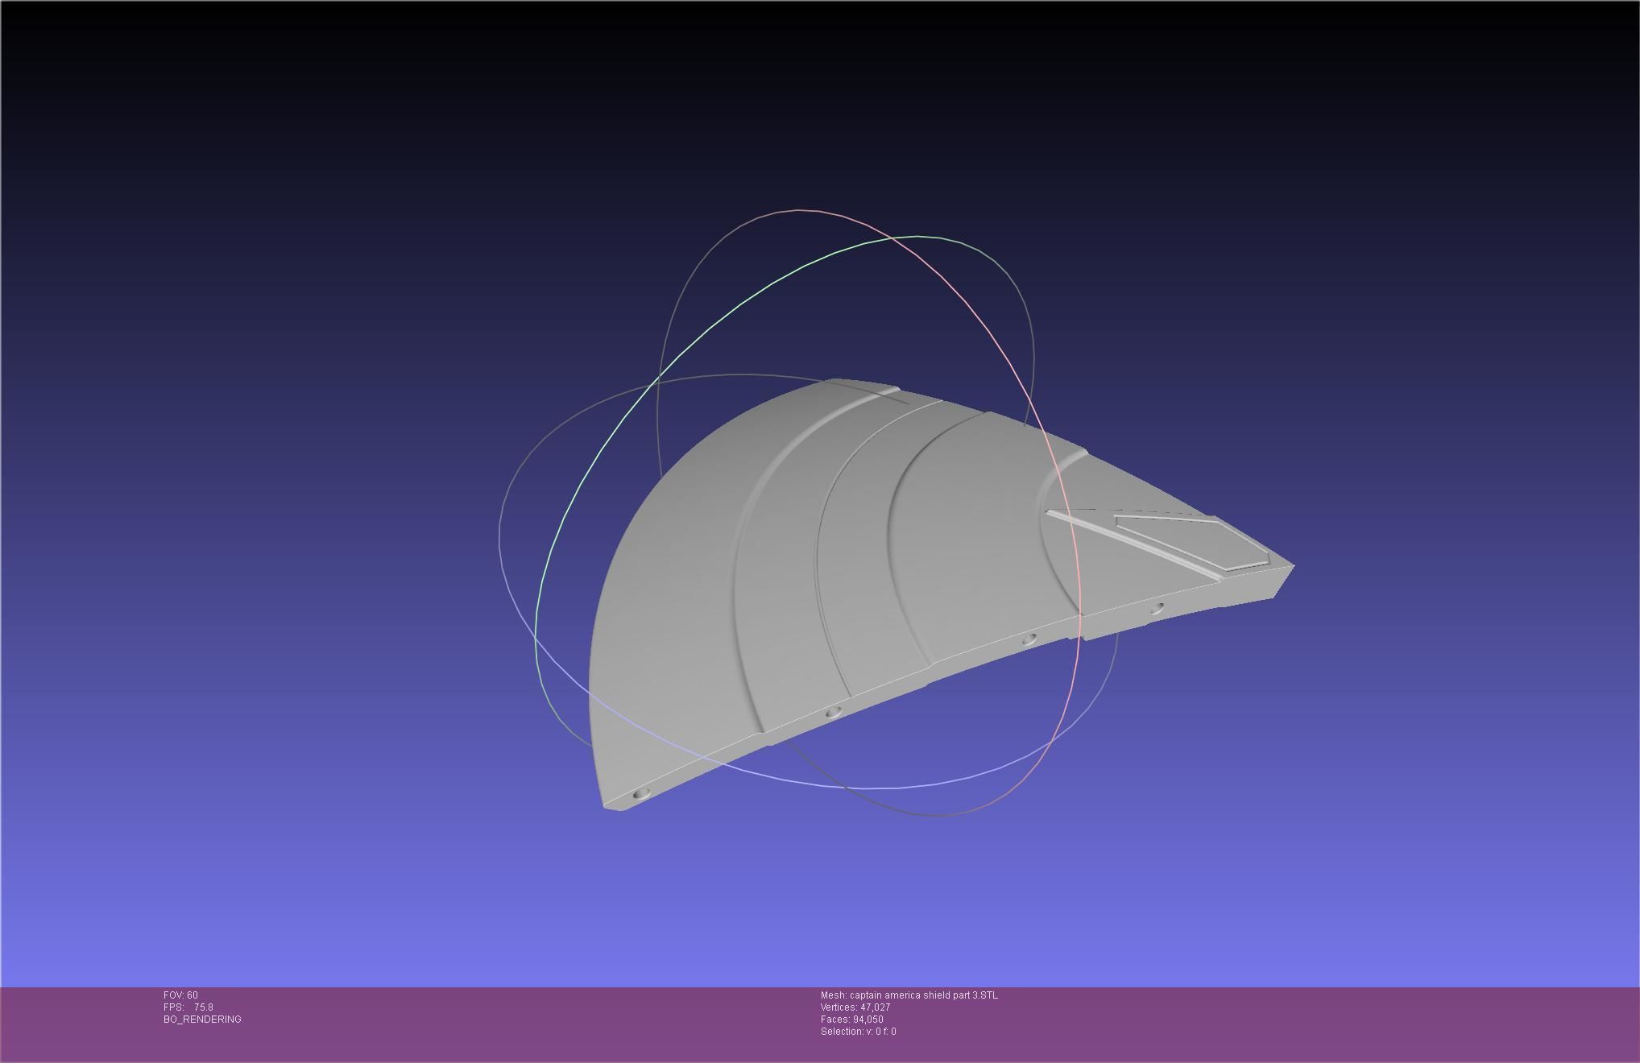Click the BO_RENDERING status label

coord(202,1020)
